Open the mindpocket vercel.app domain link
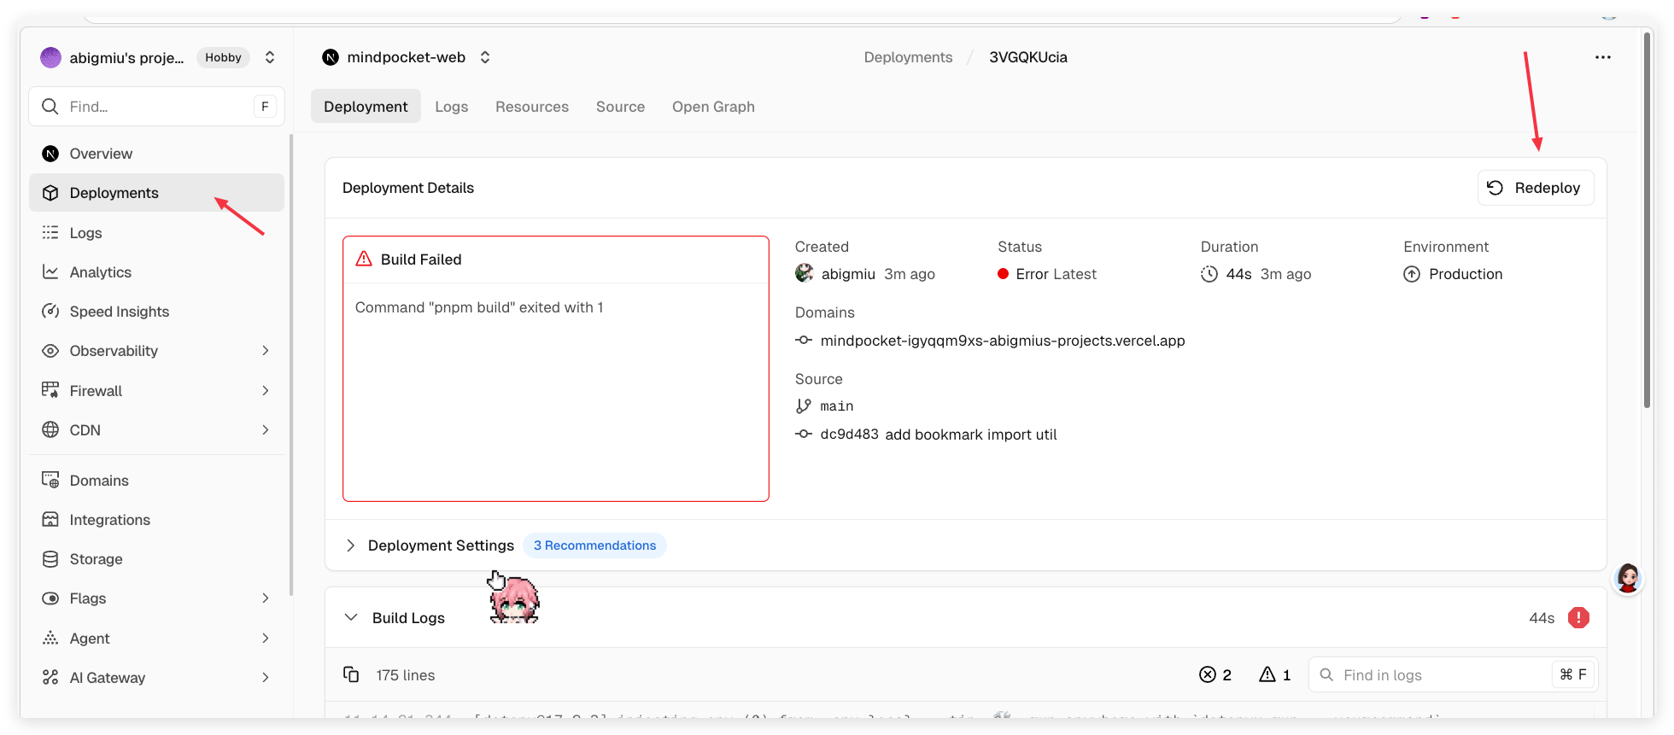Screen dimensions: 1674x735 click(1002, 341)
